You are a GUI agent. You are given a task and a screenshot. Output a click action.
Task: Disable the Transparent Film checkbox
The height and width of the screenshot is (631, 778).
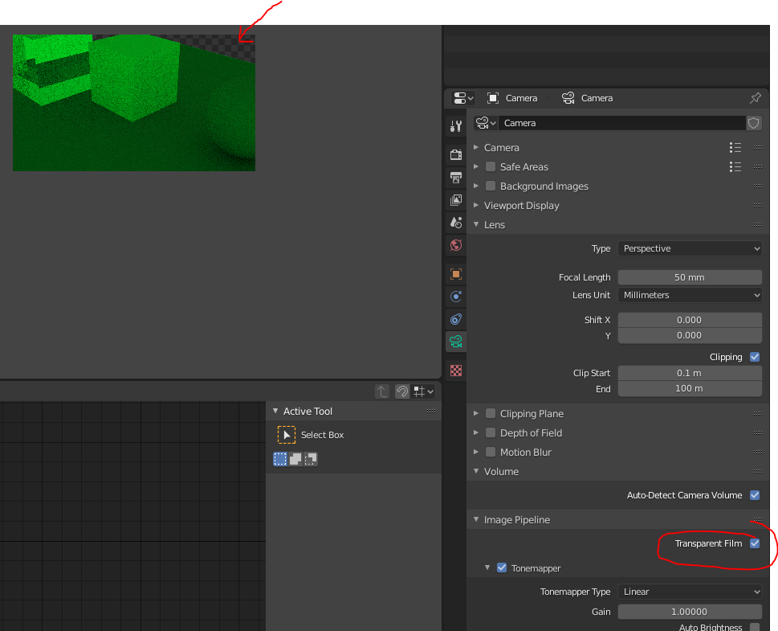pyautogui.click(x=755, y=543)
